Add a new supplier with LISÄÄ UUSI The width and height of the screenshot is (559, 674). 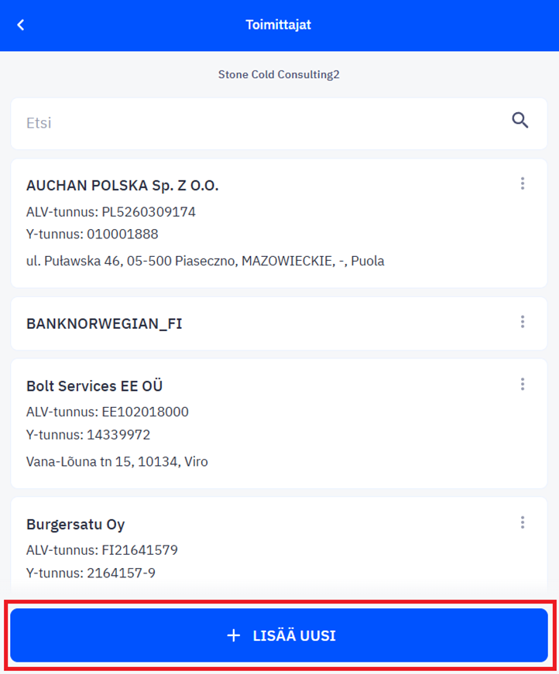click(x=279, y=635)
